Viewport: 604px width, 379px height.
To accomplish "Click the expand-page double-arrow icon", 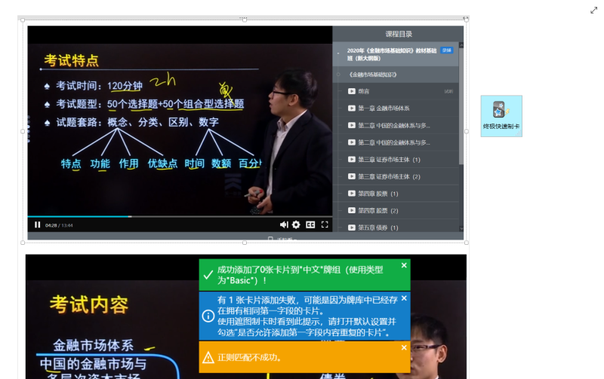I will pos(593,11).
